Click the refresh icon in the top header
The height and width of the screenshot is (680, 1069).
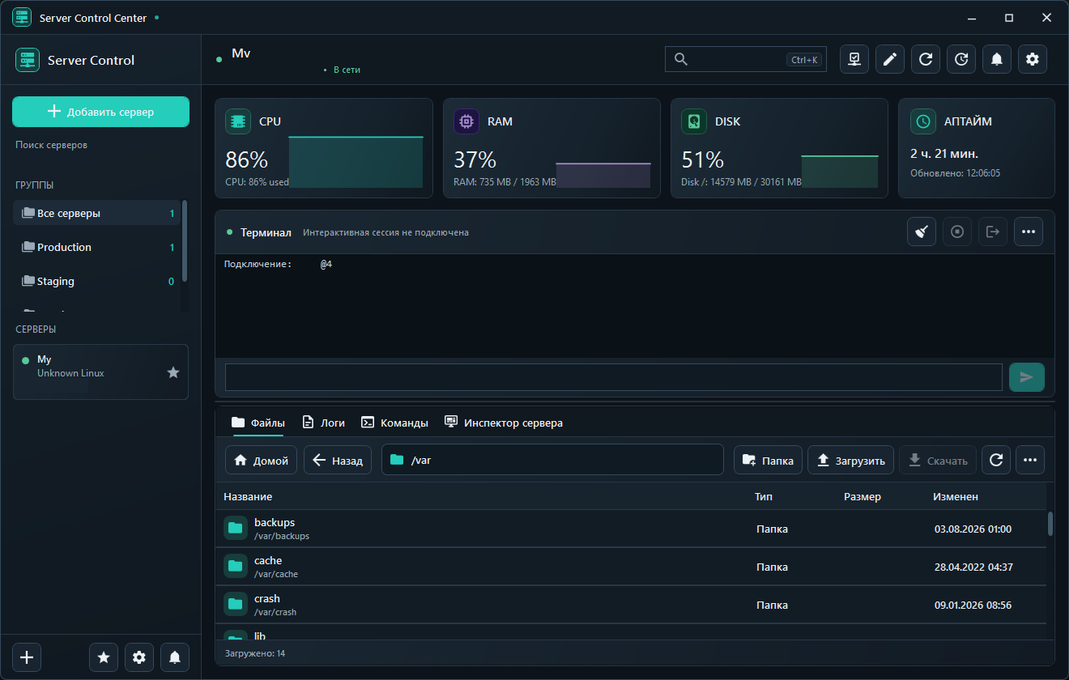(x=926, y=59)
